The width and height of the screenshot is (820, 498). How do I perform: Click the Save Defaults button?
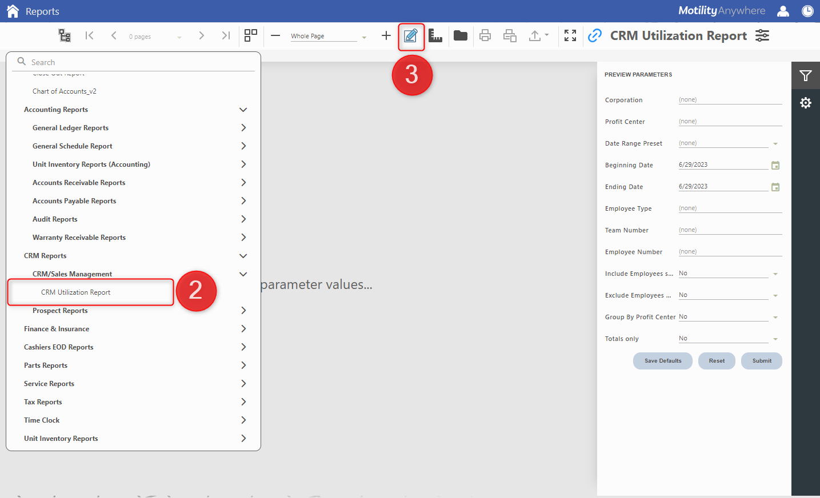tap(662, 361)
